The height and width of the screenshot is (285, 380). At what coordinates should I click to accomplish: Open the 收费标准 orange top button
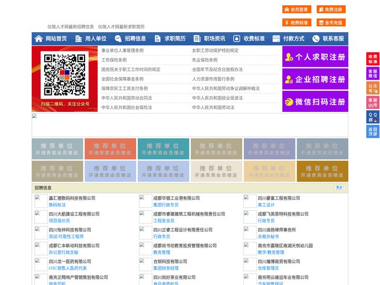point(297,23)
